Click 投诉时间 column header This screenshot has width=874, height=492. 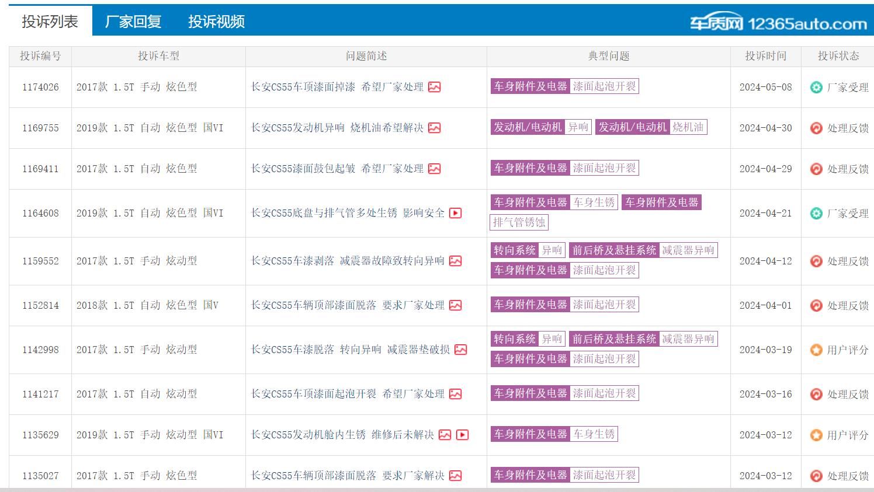[x=765, y=56]
